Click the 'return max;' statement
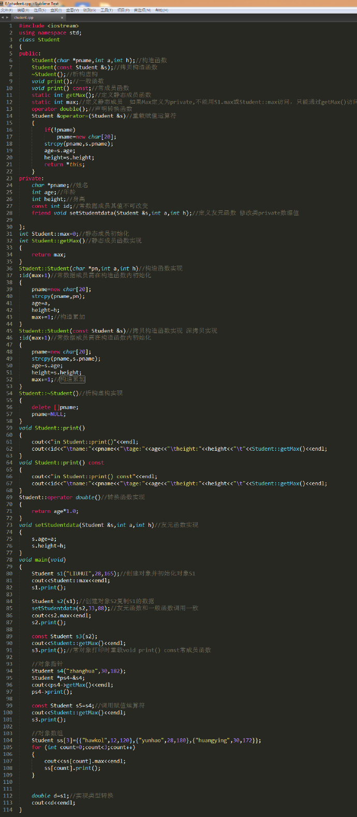 pyautogui.click(x=49, y=254)
